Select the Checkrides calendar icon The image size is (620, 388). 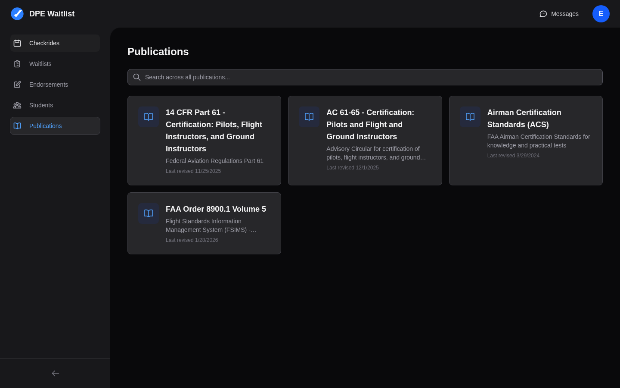(x=17, y=43)
